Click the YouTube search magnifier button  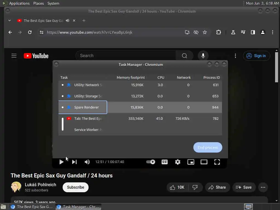tap(185, 56)
